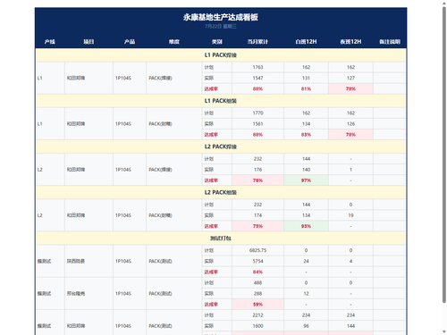This screenshot has width=447, height=335.
Task: Click the L2 PACK焊接 section header
Action: coord(221,147)
